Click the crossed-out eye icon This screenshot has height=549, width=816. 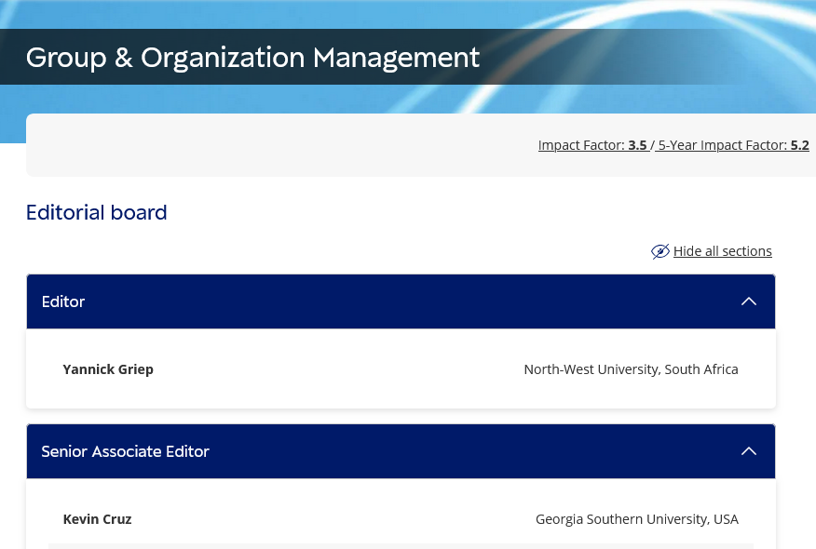pyautogui.click(x=660, y=251)
